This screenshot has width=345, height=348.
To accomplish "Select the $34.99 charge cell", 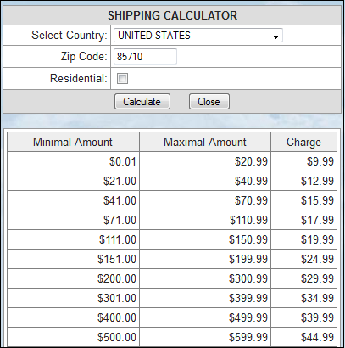I will (303, 298).
